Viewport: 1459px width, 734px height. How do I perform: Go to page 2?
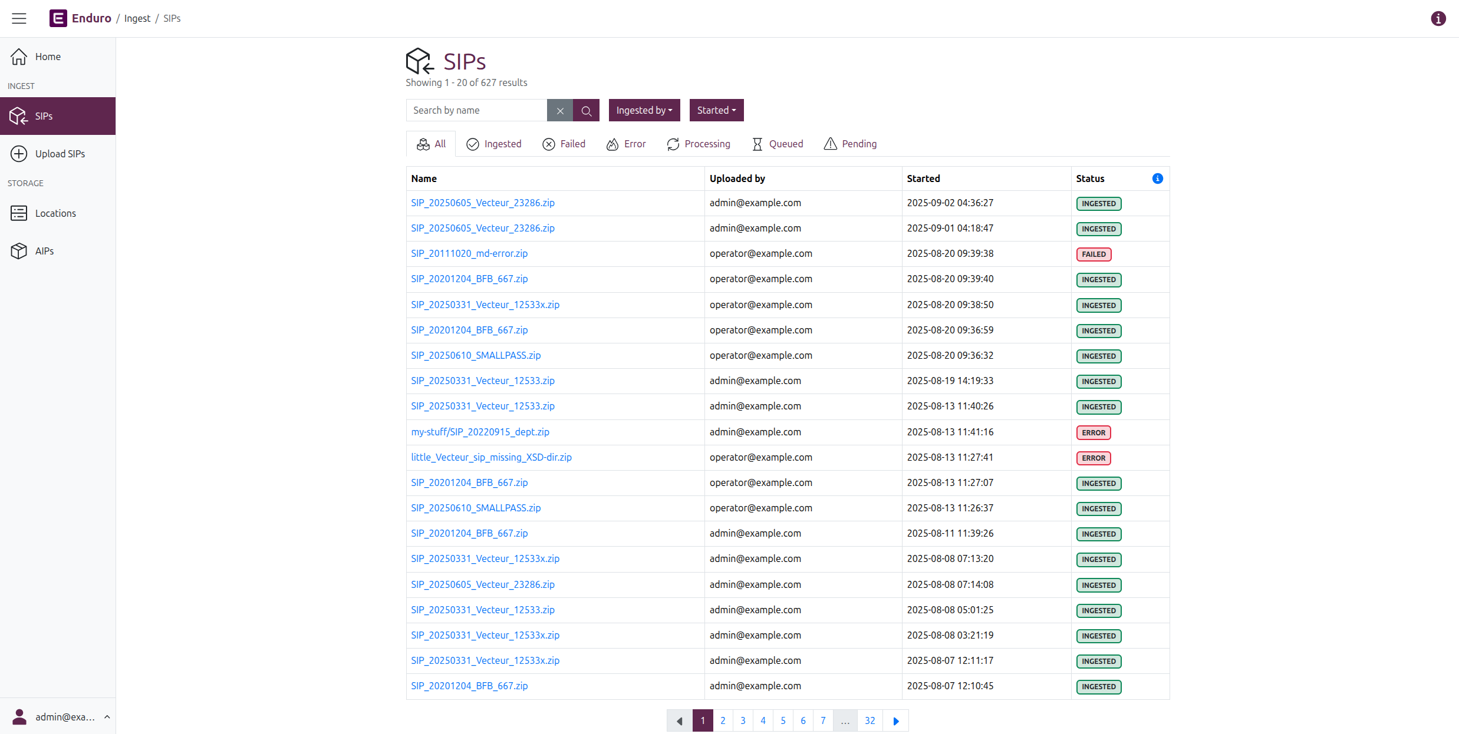point(723,720)
